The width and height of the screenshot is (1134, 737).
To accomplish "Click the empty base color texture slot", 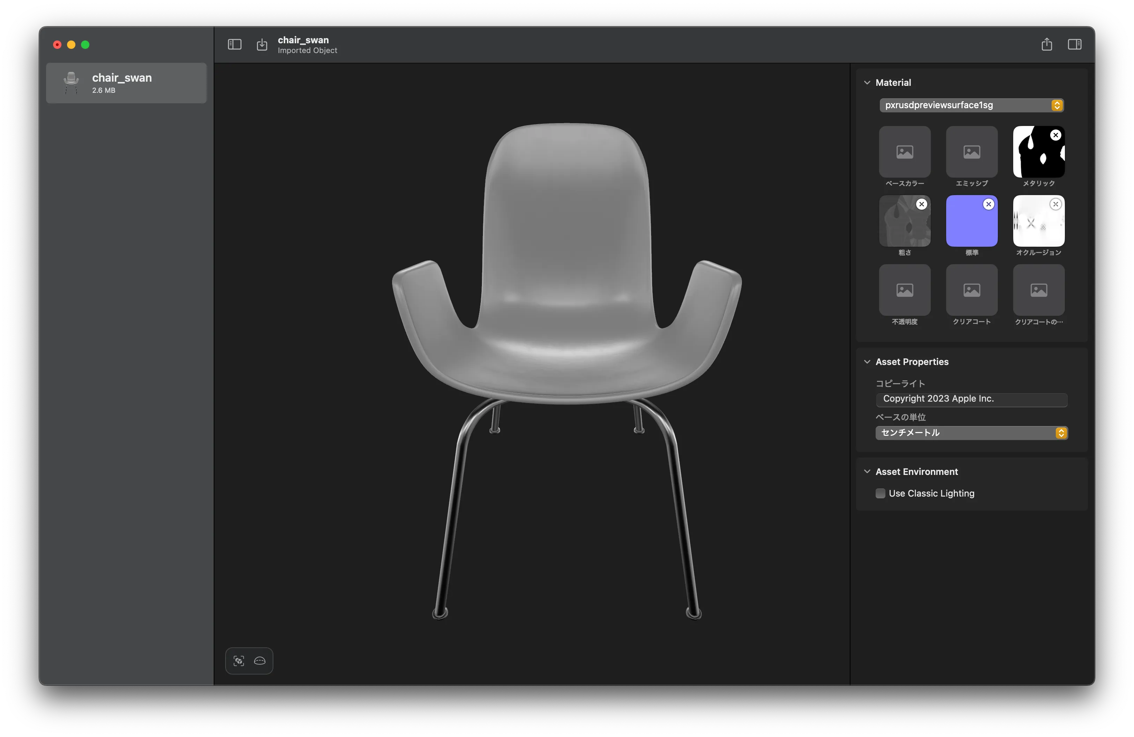I will [904, 152].
